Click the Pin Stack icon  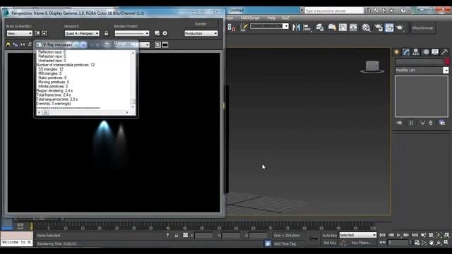pos(399,123)
